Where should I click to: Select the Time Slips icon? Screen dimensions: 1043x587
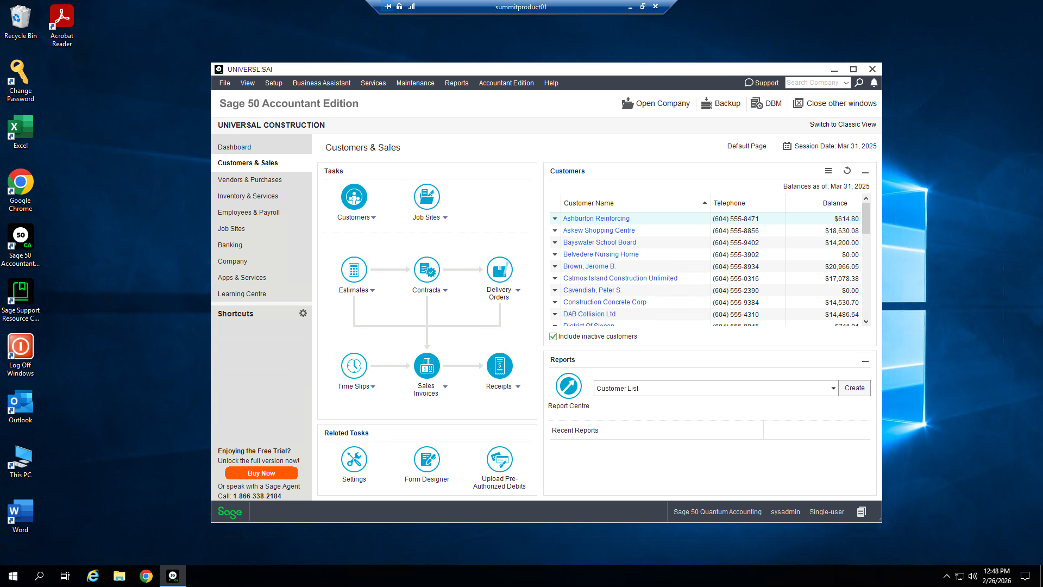point(354,365)
